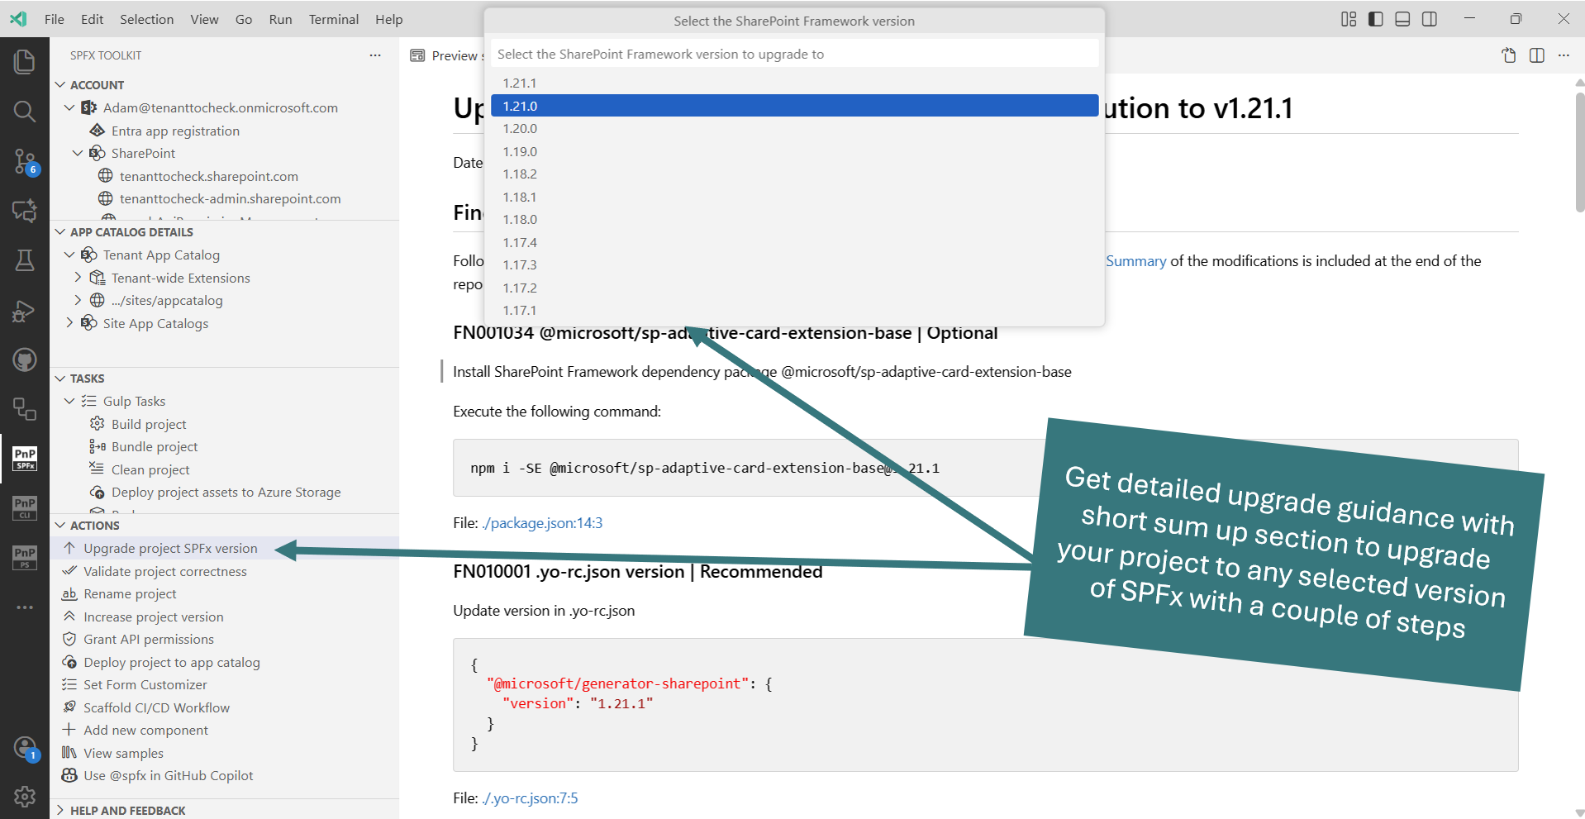Collapse the APP CATALOG DETAILS section
Screen dimensions: 1585x819
click(60, 232)
